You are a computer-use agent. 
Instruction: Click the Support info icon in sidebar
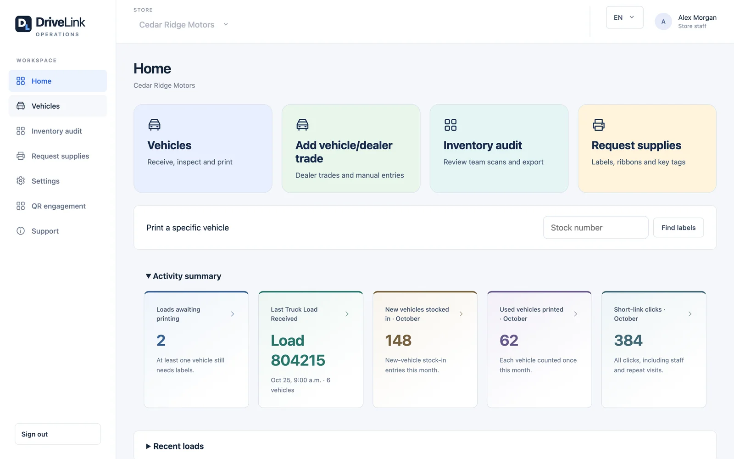(21, 231)
